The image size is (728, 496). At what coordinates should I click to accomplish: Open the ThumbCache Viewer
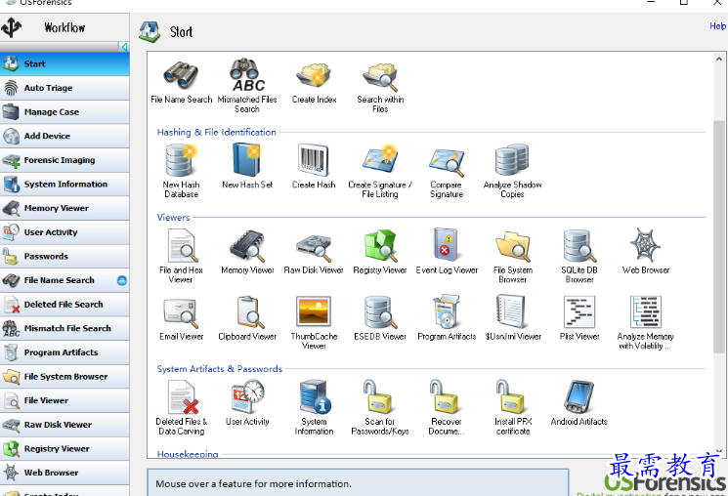314,311
